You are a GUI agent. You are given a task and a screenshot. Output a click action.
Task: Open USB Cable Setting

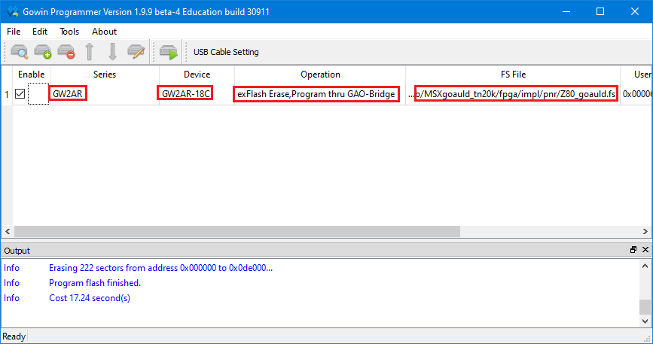[x=226, y=52]
